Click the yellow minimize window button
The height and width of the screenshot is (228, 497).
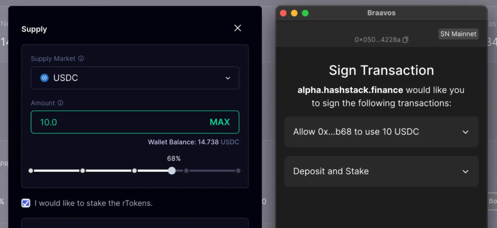(x=294, y=13)
